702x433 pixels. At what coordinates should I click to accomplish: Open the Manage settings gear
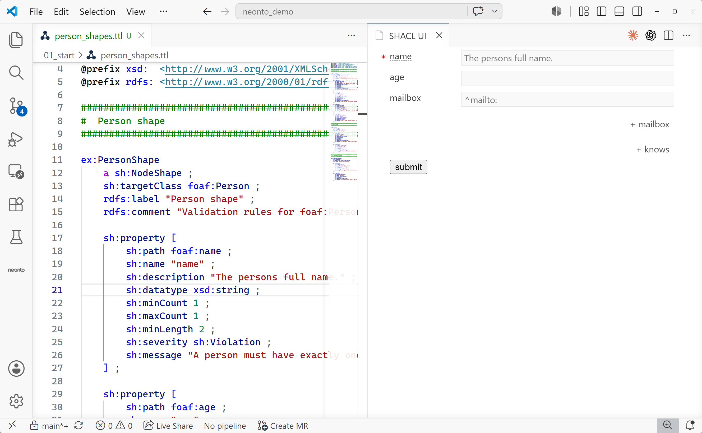16,401
